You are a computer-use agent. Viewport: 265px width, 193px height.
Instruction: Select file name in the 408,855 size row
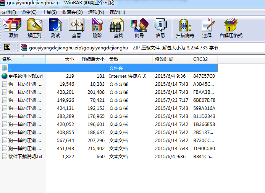[24, 132]
